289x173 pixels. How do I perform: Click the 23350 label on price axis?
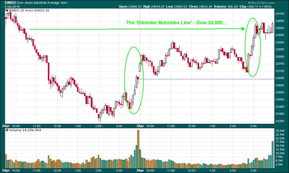pos(280,121)
